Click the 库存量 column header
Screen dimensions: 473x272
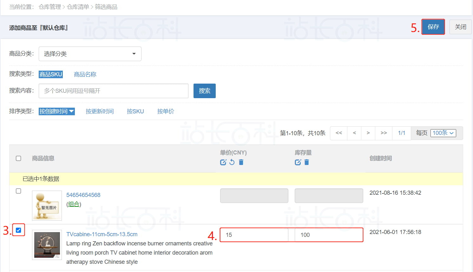click(303, 153)
